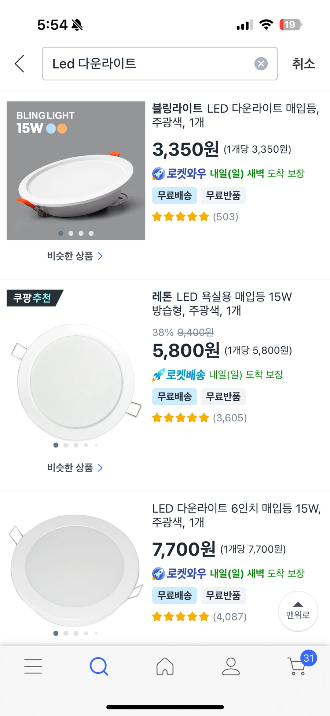Open the LED 다운라이트 6인치 매입등 title
The width and height of the screenshot is (330, 716).
point(236,515)
